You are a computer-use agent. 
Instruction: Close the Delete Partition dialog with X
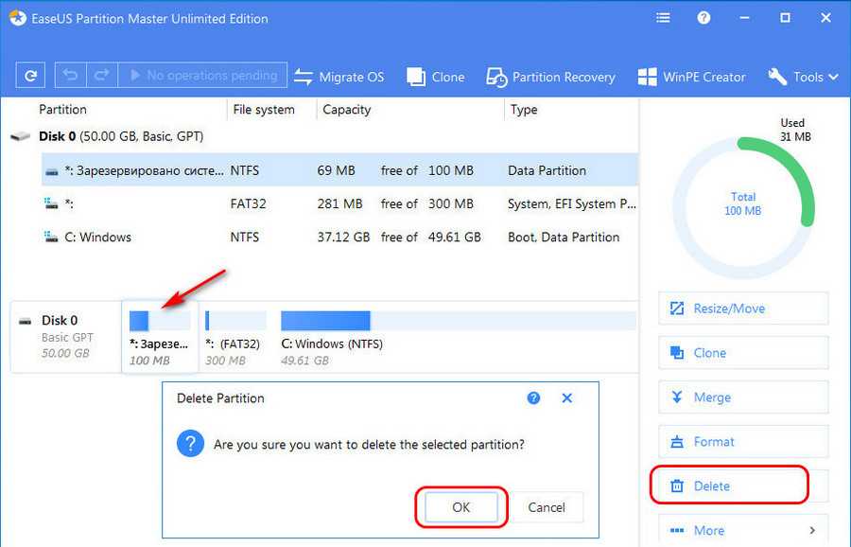[567, 398]
